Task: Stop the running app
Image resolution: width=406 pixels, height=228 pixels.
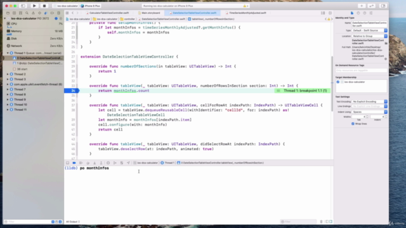Action: click(x=44, y=6)
